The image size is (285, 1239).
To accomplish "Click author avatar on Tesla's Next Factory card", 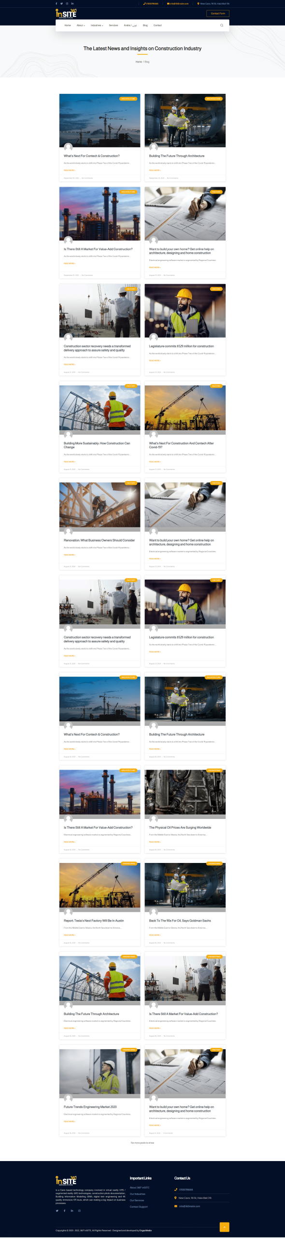I will (x=68, y=912).
